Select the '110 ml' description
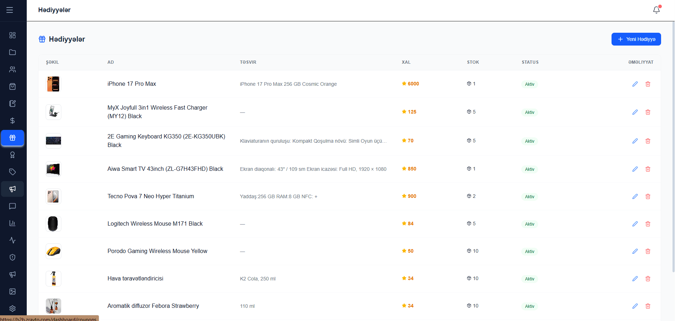 [247, 306]
